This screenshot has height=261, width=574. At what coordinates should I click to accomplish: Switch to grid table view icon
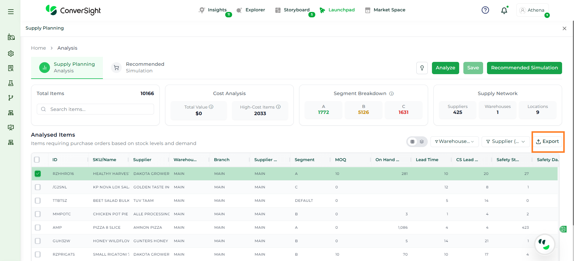[412, 142]
